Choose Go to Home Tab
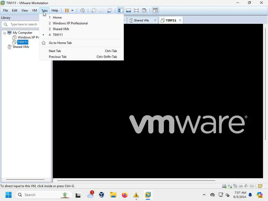 [x=81, y=43]
